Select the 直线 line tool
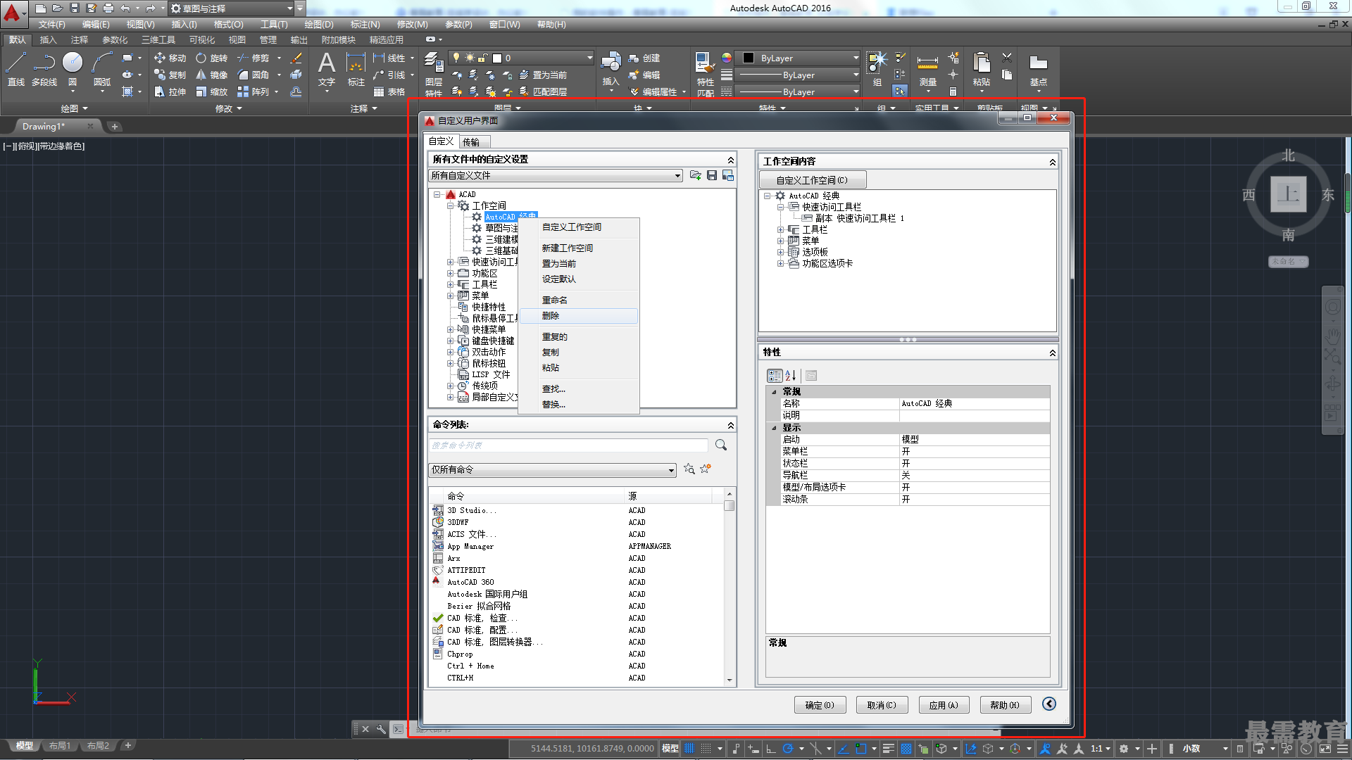This screenshot has height=760, width=1352. click(15, 69)
